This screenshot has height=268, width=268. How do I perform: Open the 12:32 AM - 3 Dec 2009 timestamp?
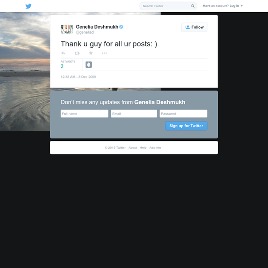click(78, 77)
